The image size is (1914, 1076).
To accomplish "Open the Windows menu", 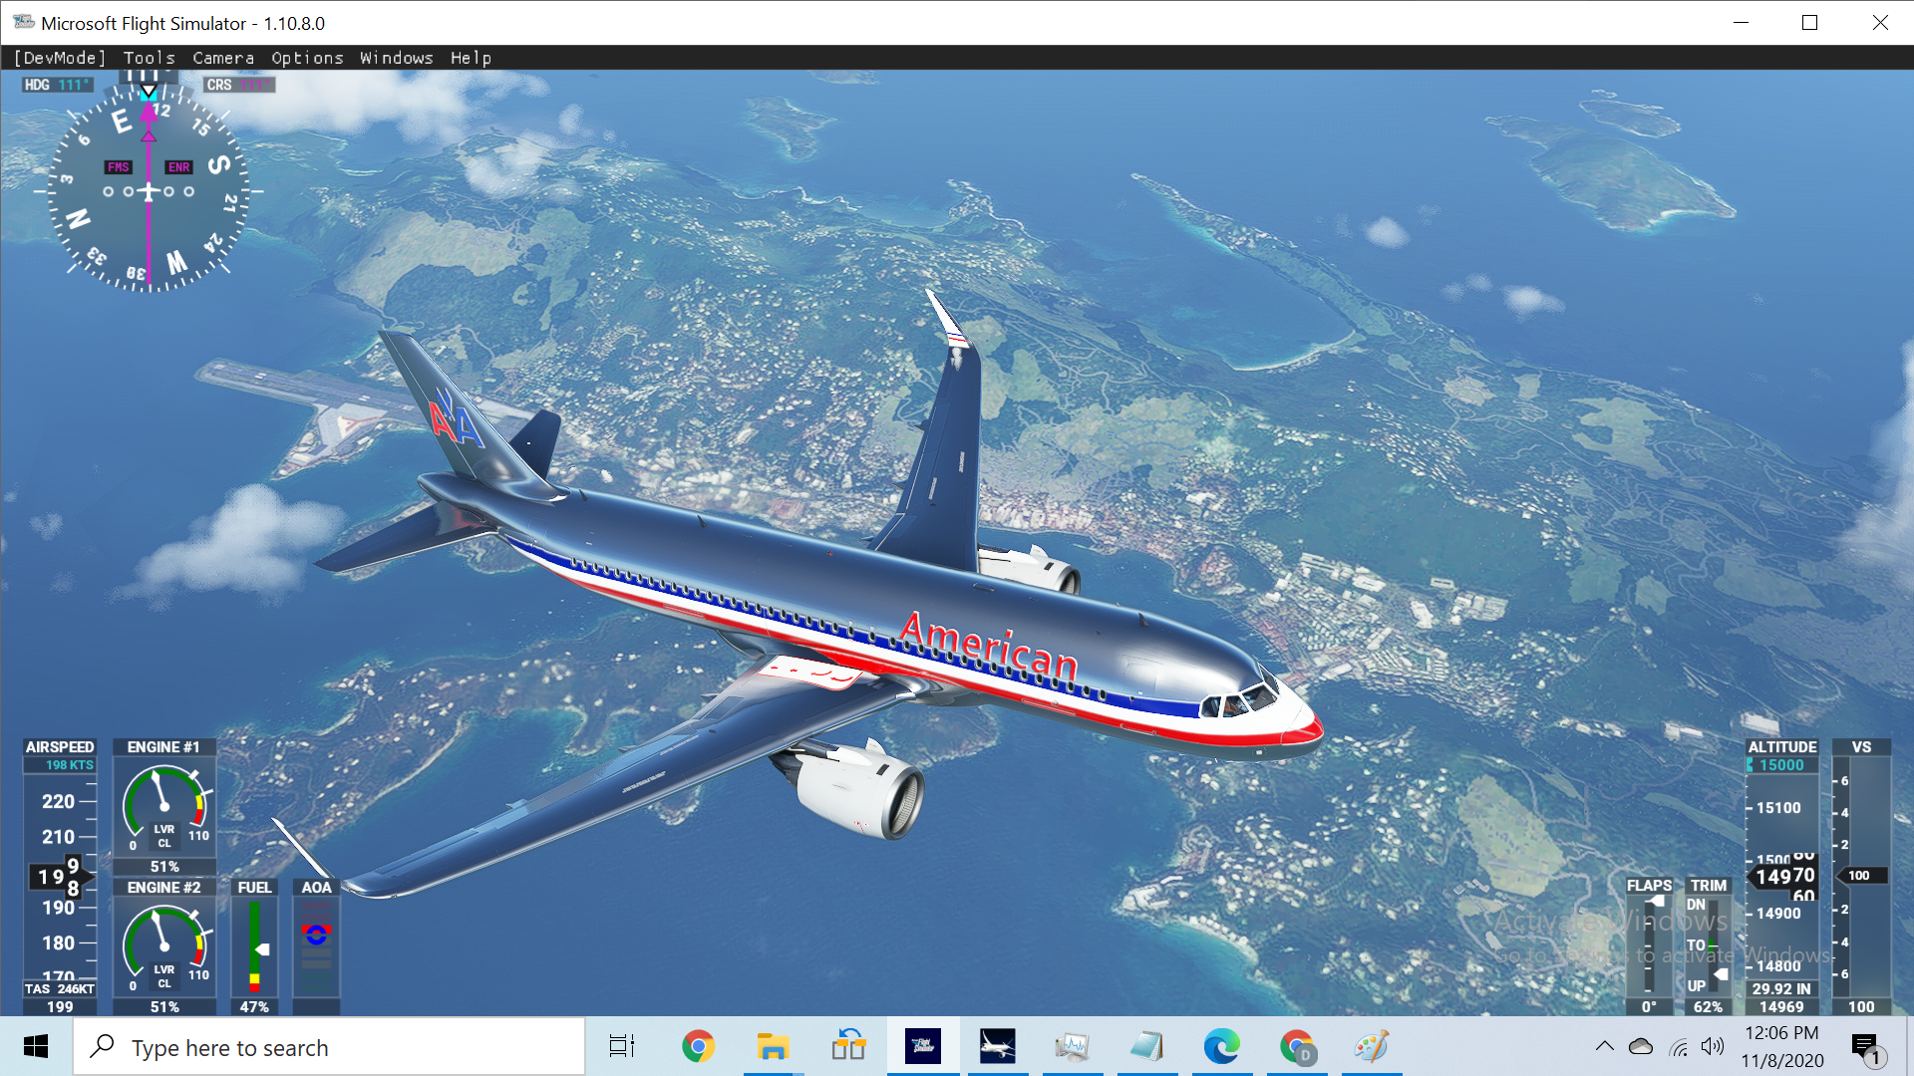I will [x=397, y=58].
